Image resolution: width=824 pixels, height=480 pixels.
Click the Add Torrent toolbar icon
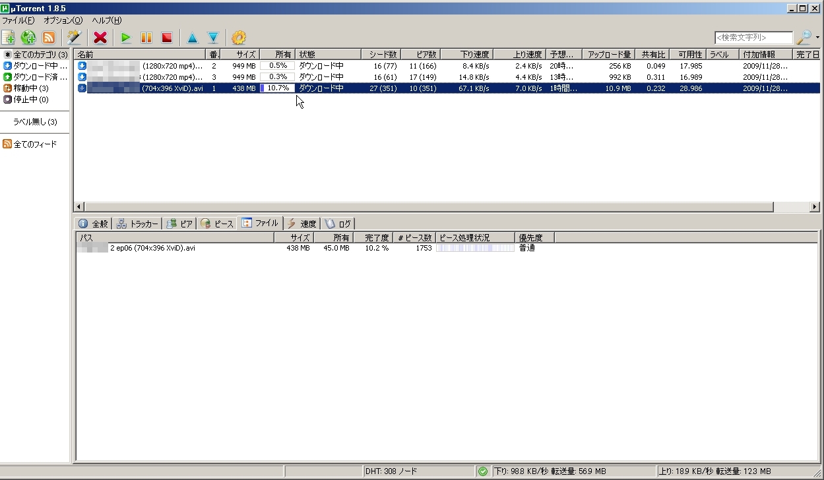[x=9, y=38]
